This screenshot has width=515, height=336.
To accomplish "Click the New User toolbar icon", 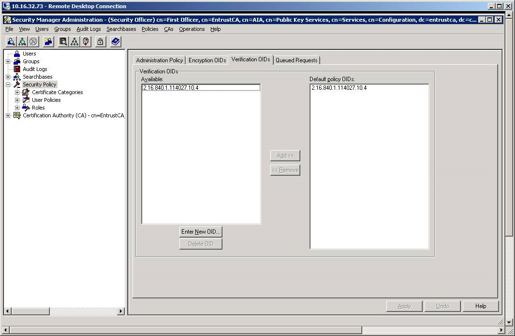I will coord(48,42).
